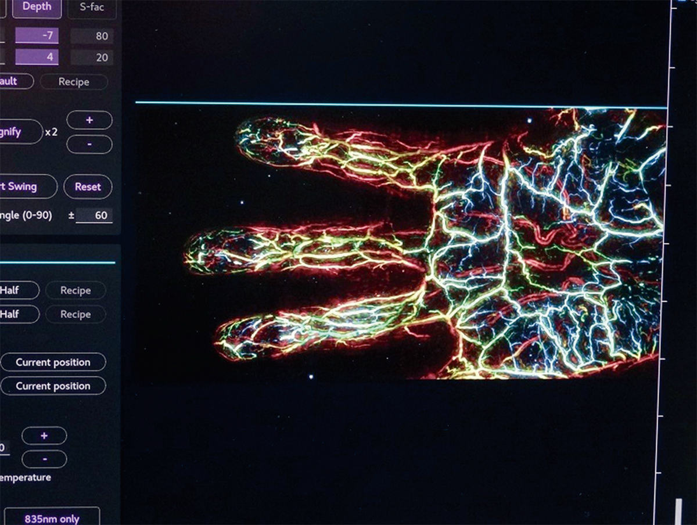Click the Magnify x2 button
The width and height of the screenshot is (697, 525).
20,132
